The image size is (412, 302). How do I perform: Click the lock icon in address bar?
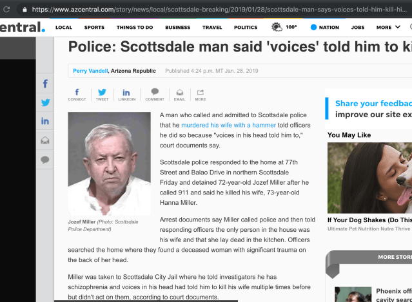25,10
